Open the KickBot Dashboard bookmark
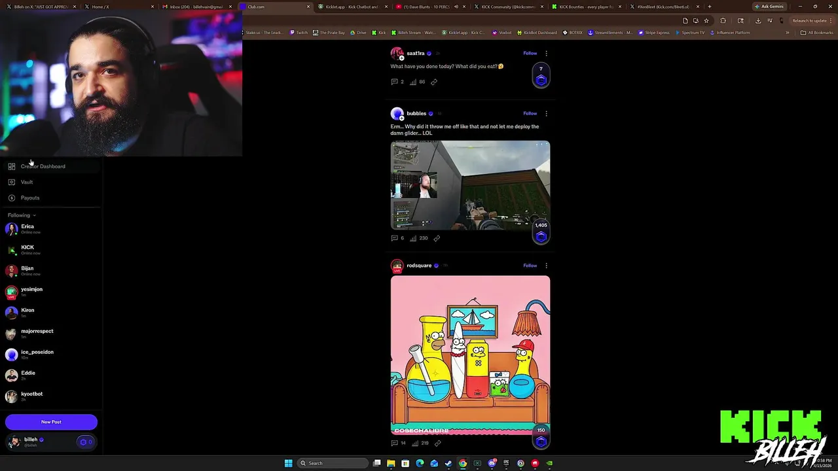 tap(537, 33)
